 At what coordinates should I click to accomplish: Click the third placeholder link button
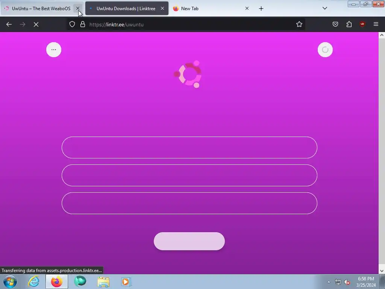click(189, 203)
